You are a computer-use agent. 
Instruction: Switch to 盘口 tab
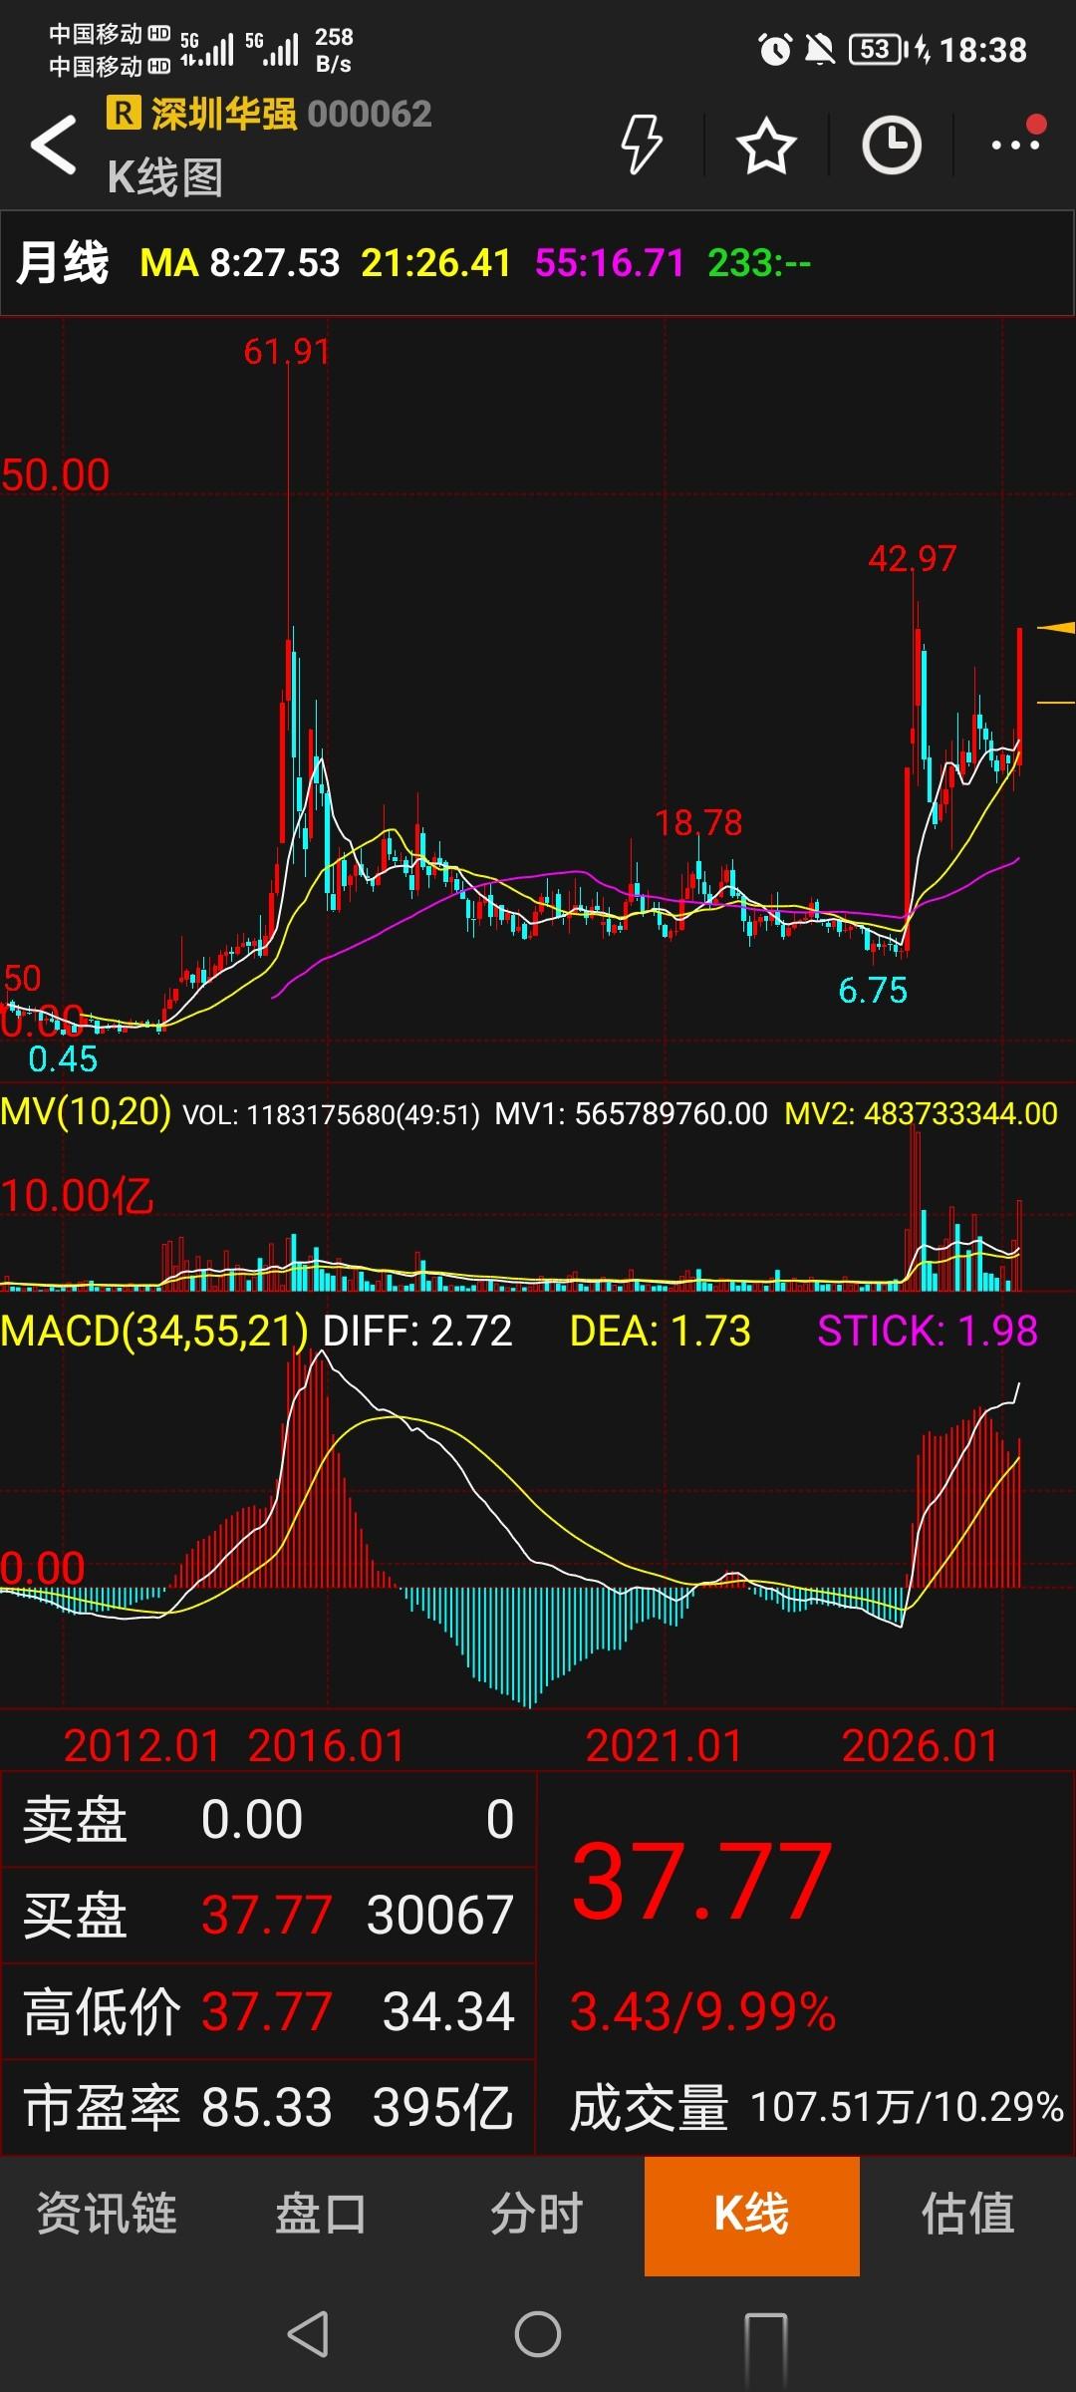coord(321,2214)
